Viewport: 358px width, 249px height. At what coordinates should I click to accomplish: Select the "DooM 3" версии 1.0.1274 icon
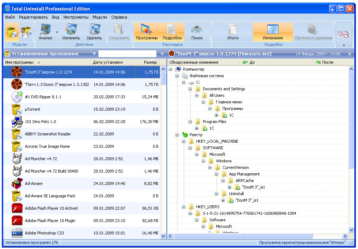17,72
